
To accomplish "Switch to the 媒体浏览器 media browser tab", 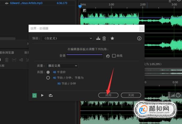I will tap(7, 53).
